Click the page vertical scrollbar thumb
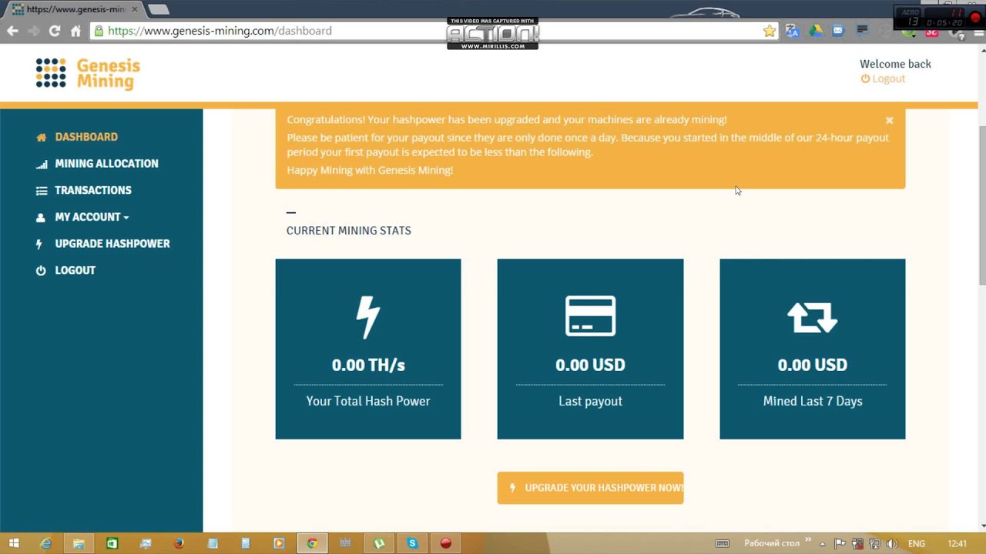Screen dimensions: 986x554 coord(981,204)
